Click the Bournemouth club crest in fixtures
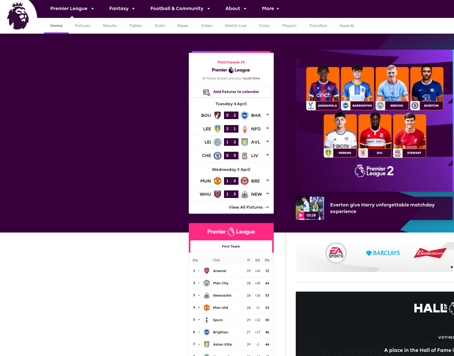The width and height of the screenshot is (454, 356). point(217,115)
